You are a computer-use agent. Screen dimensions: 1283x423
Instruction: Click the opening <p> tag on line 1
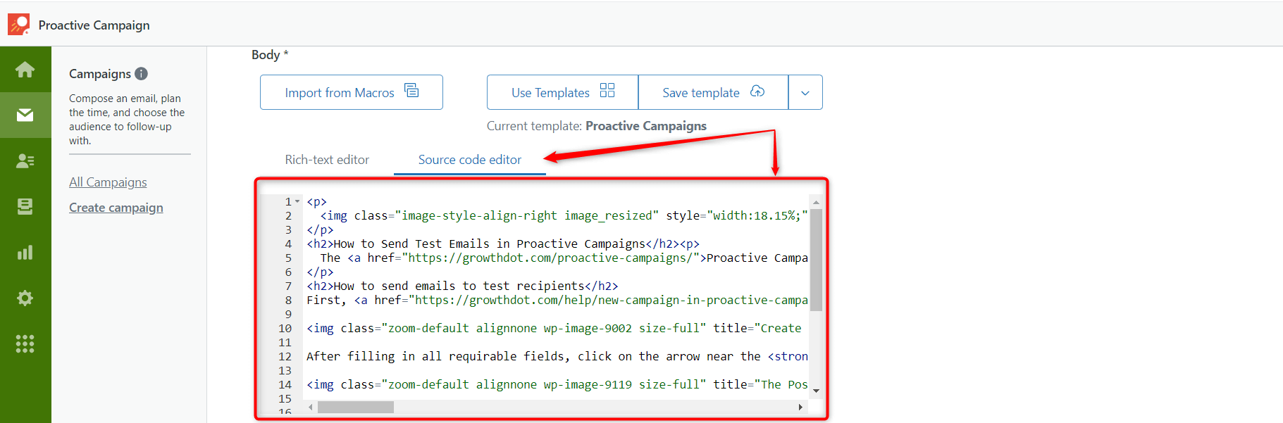tap(316, 202)
